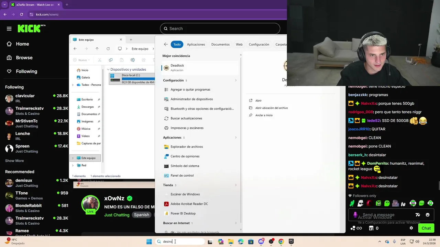This screenshot has width=440, height=247.
Task: Open a new browser tab
Action: coord(67,5)
